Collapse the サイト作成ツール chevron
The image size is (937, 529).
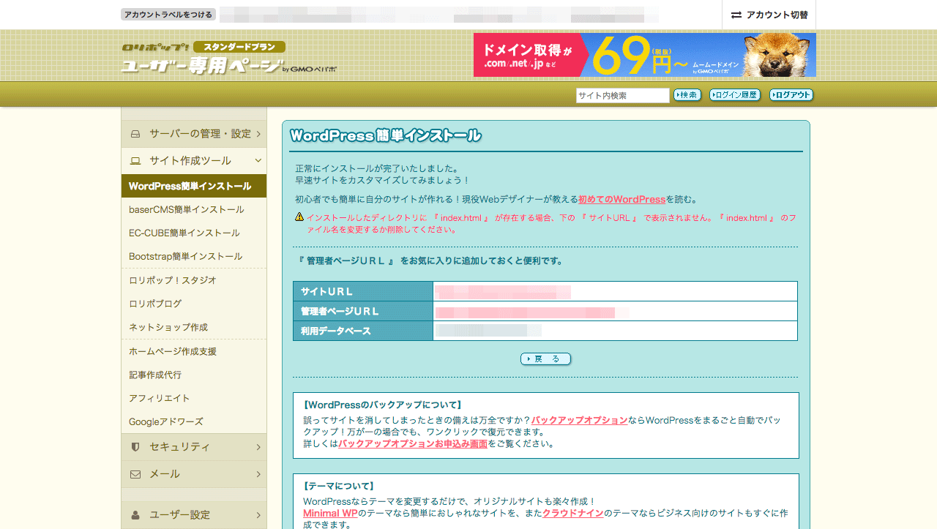coord(258,161)
